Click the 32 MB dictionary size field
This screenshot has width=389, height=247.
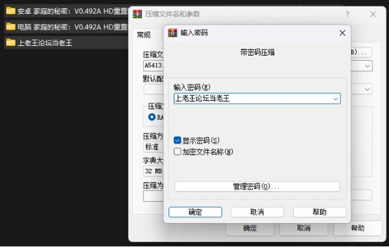(x=153, y=171)
